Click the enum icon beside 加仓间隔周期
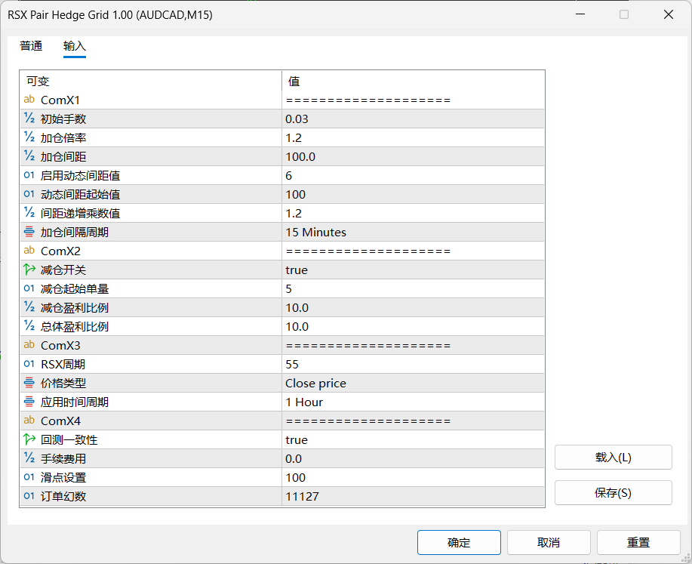 (x=29, y=232)
